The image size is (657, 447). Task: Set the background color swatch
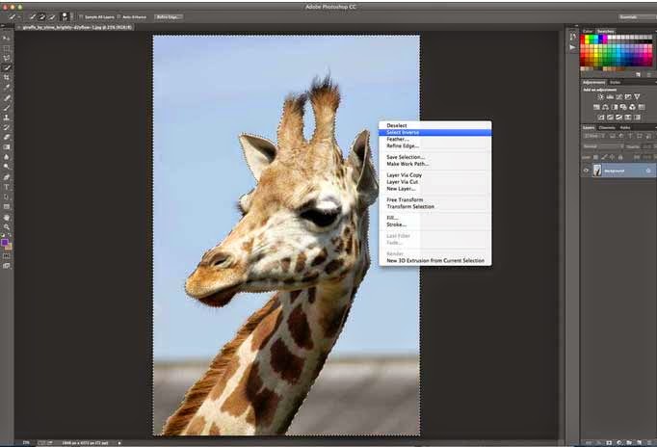pyautogui.click(x=9, y=247)
